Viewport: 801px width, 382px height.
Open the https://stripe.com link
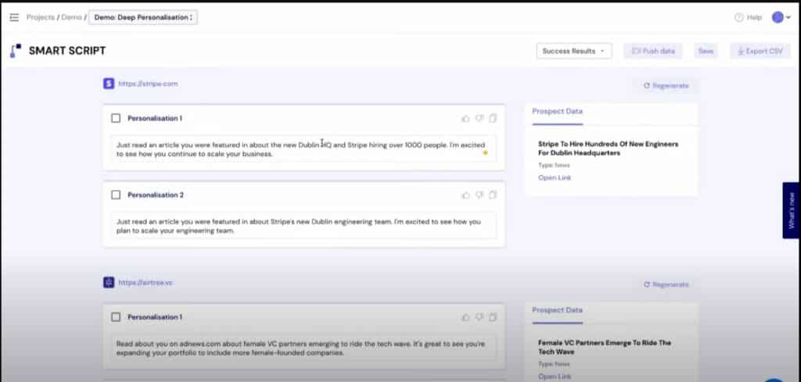coord(148,84)
